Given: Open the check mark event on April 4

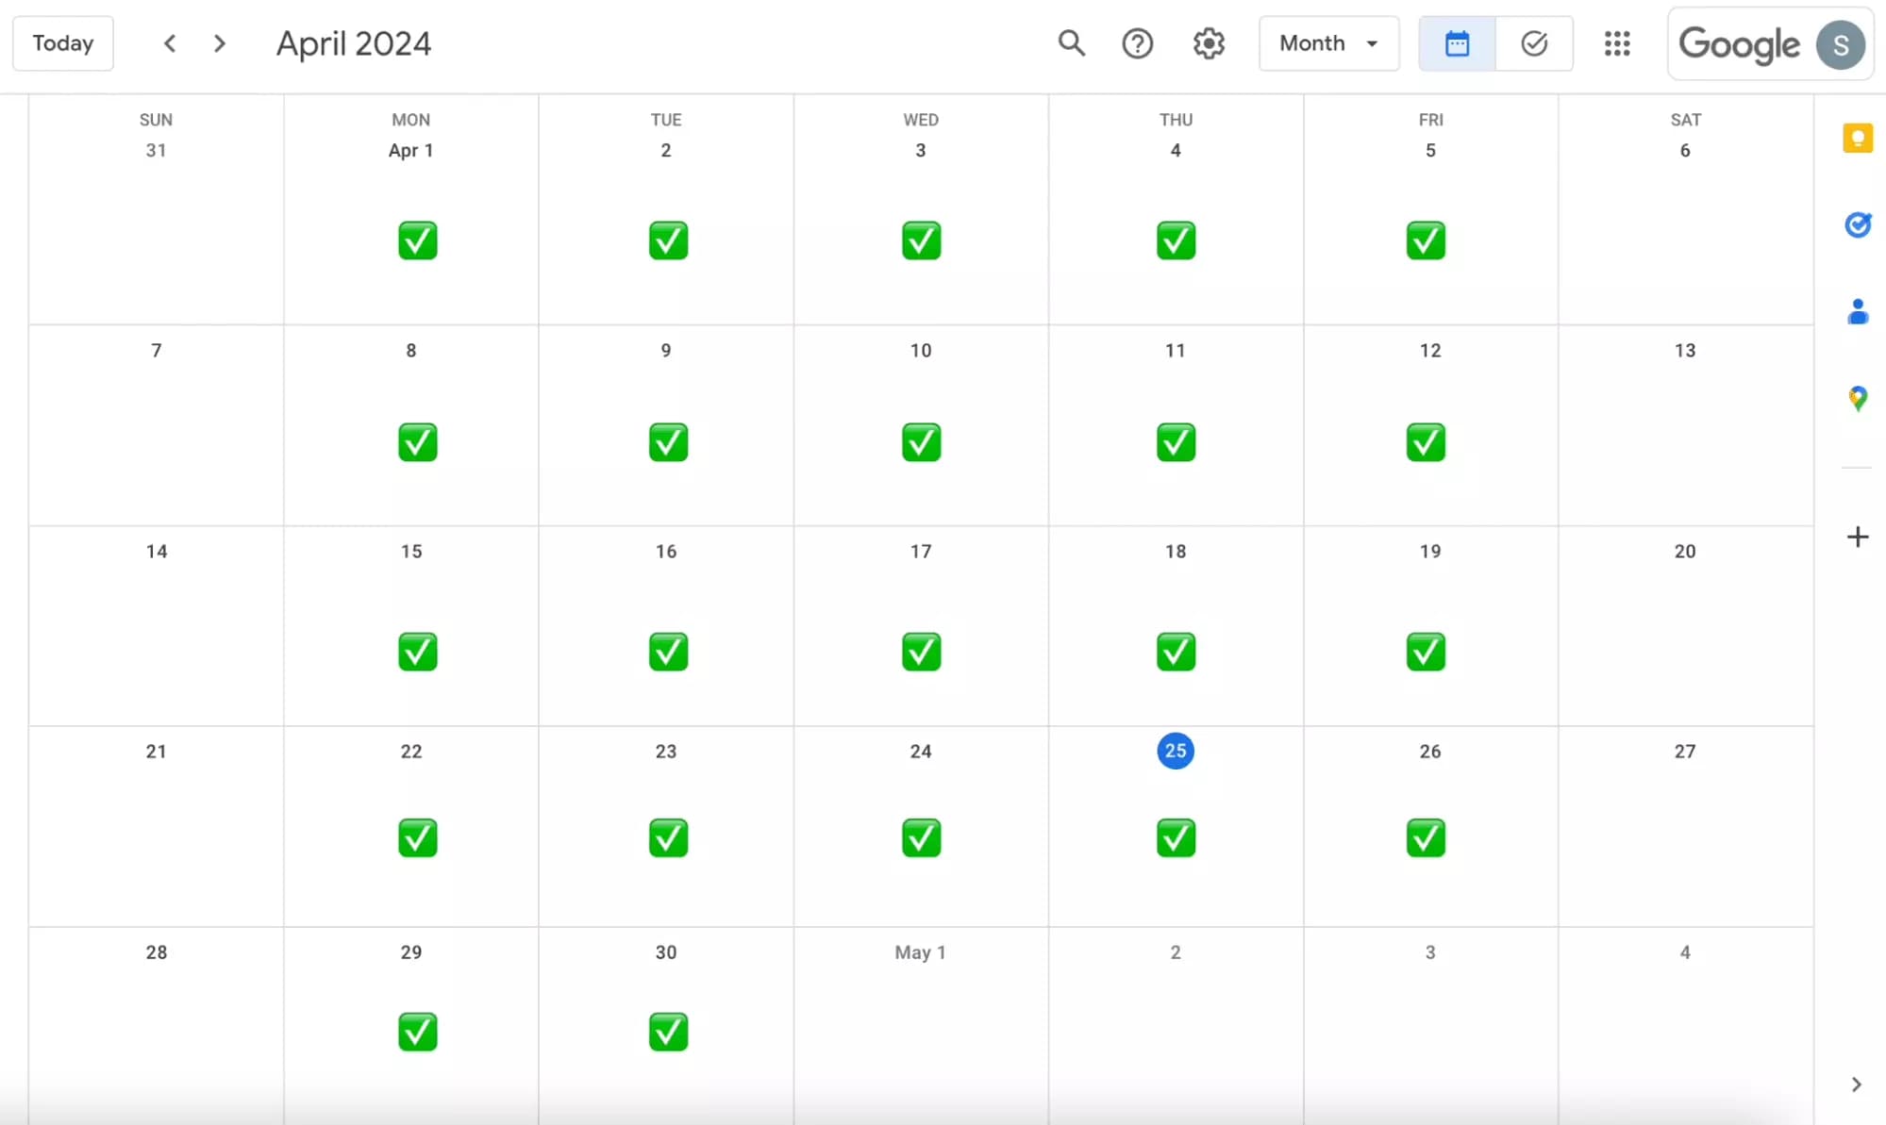Looking at the screenshot, I should point(1176,240).
